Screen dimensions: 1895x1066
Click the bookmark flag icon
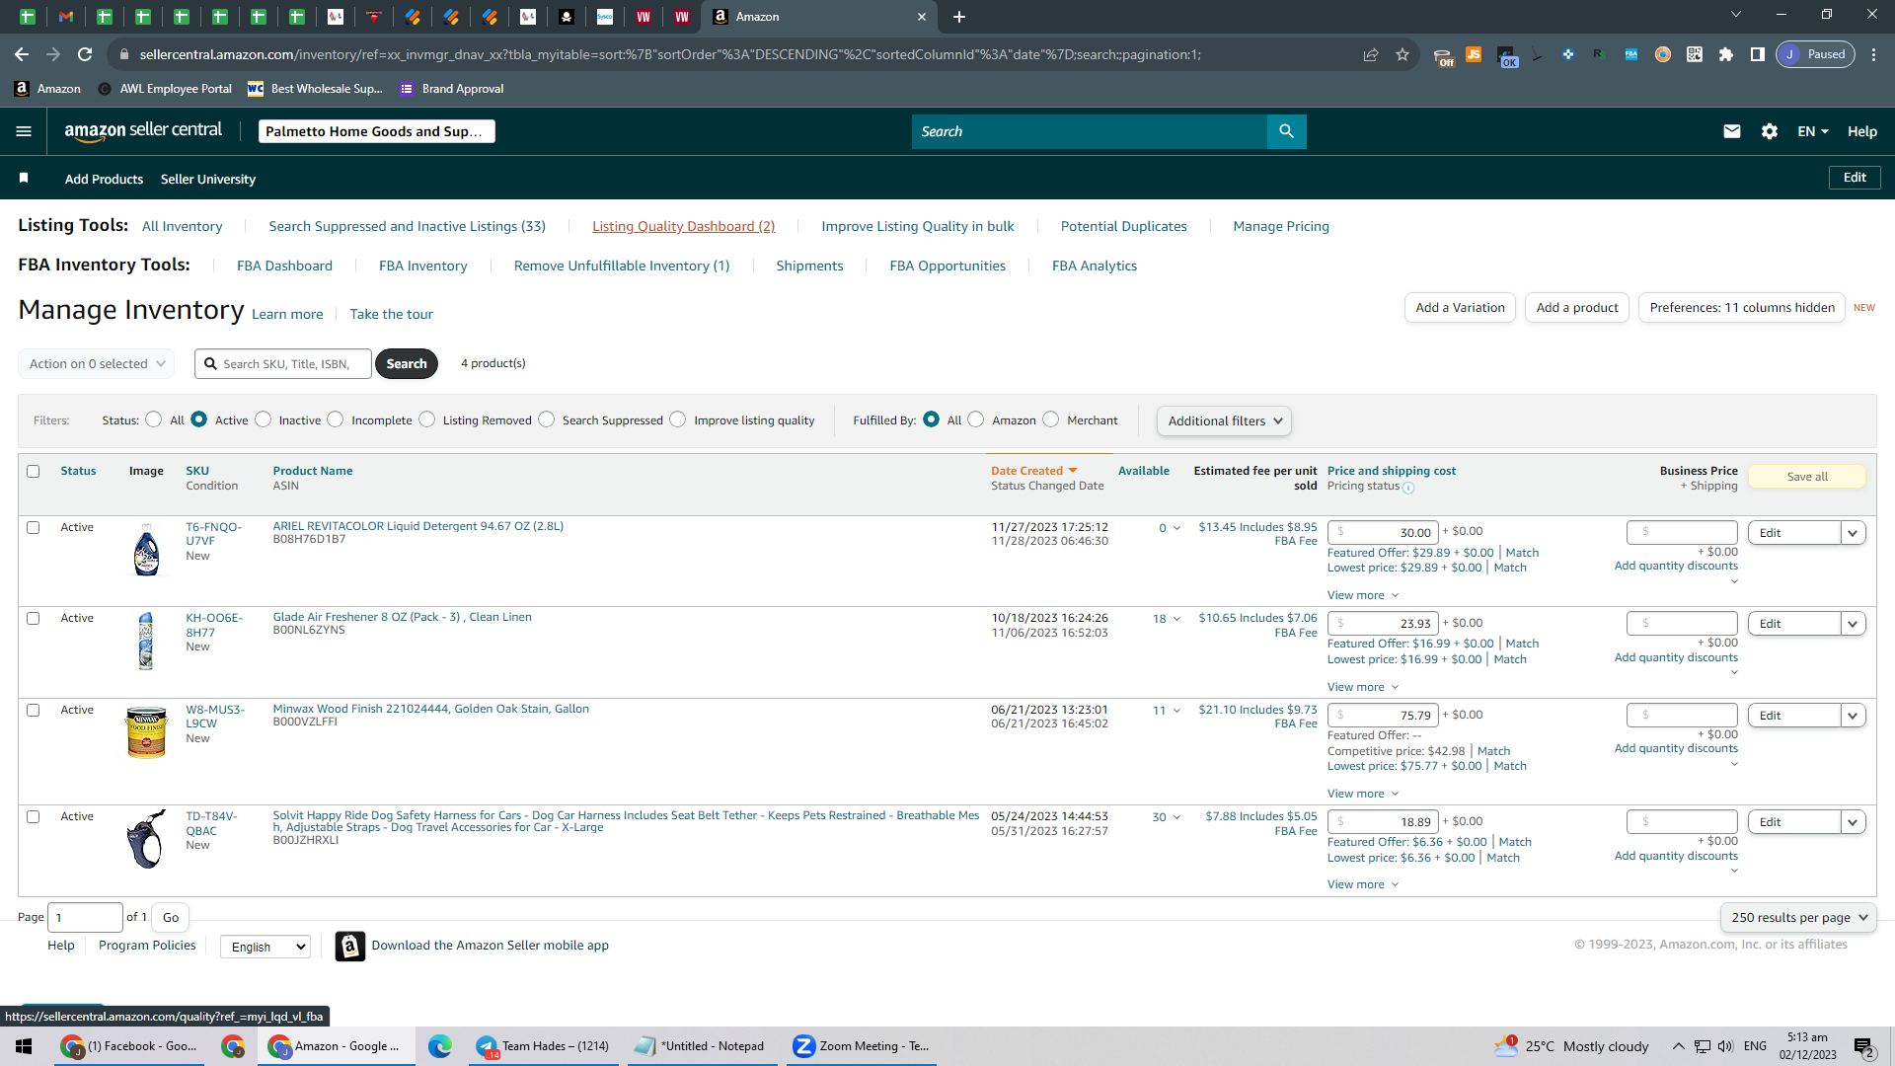(24, 179)
